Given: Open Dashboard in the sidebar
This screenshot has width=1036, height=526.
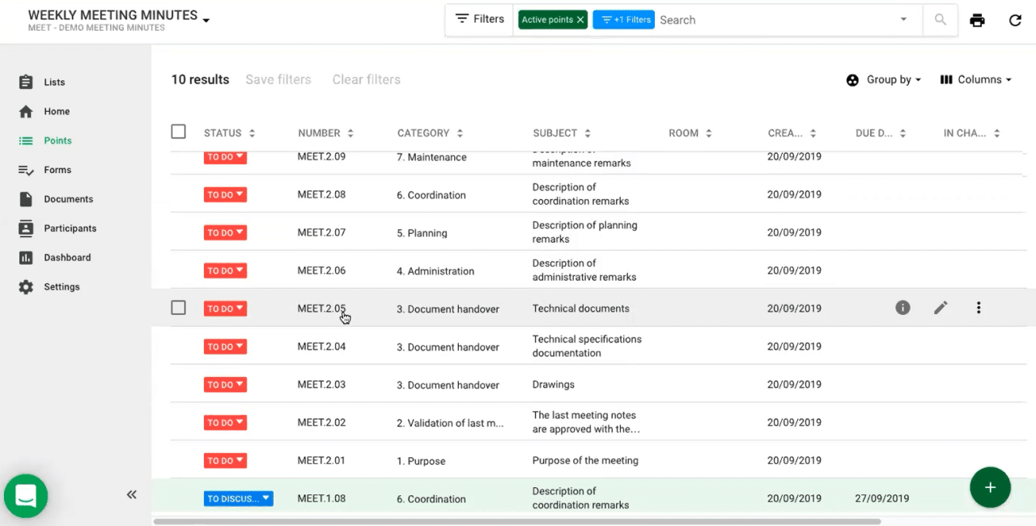Looking at the screenshot, I should (x=67, y=257).
